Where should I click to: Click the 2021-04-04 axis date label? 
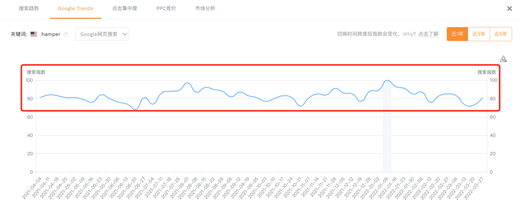[33, 188]
